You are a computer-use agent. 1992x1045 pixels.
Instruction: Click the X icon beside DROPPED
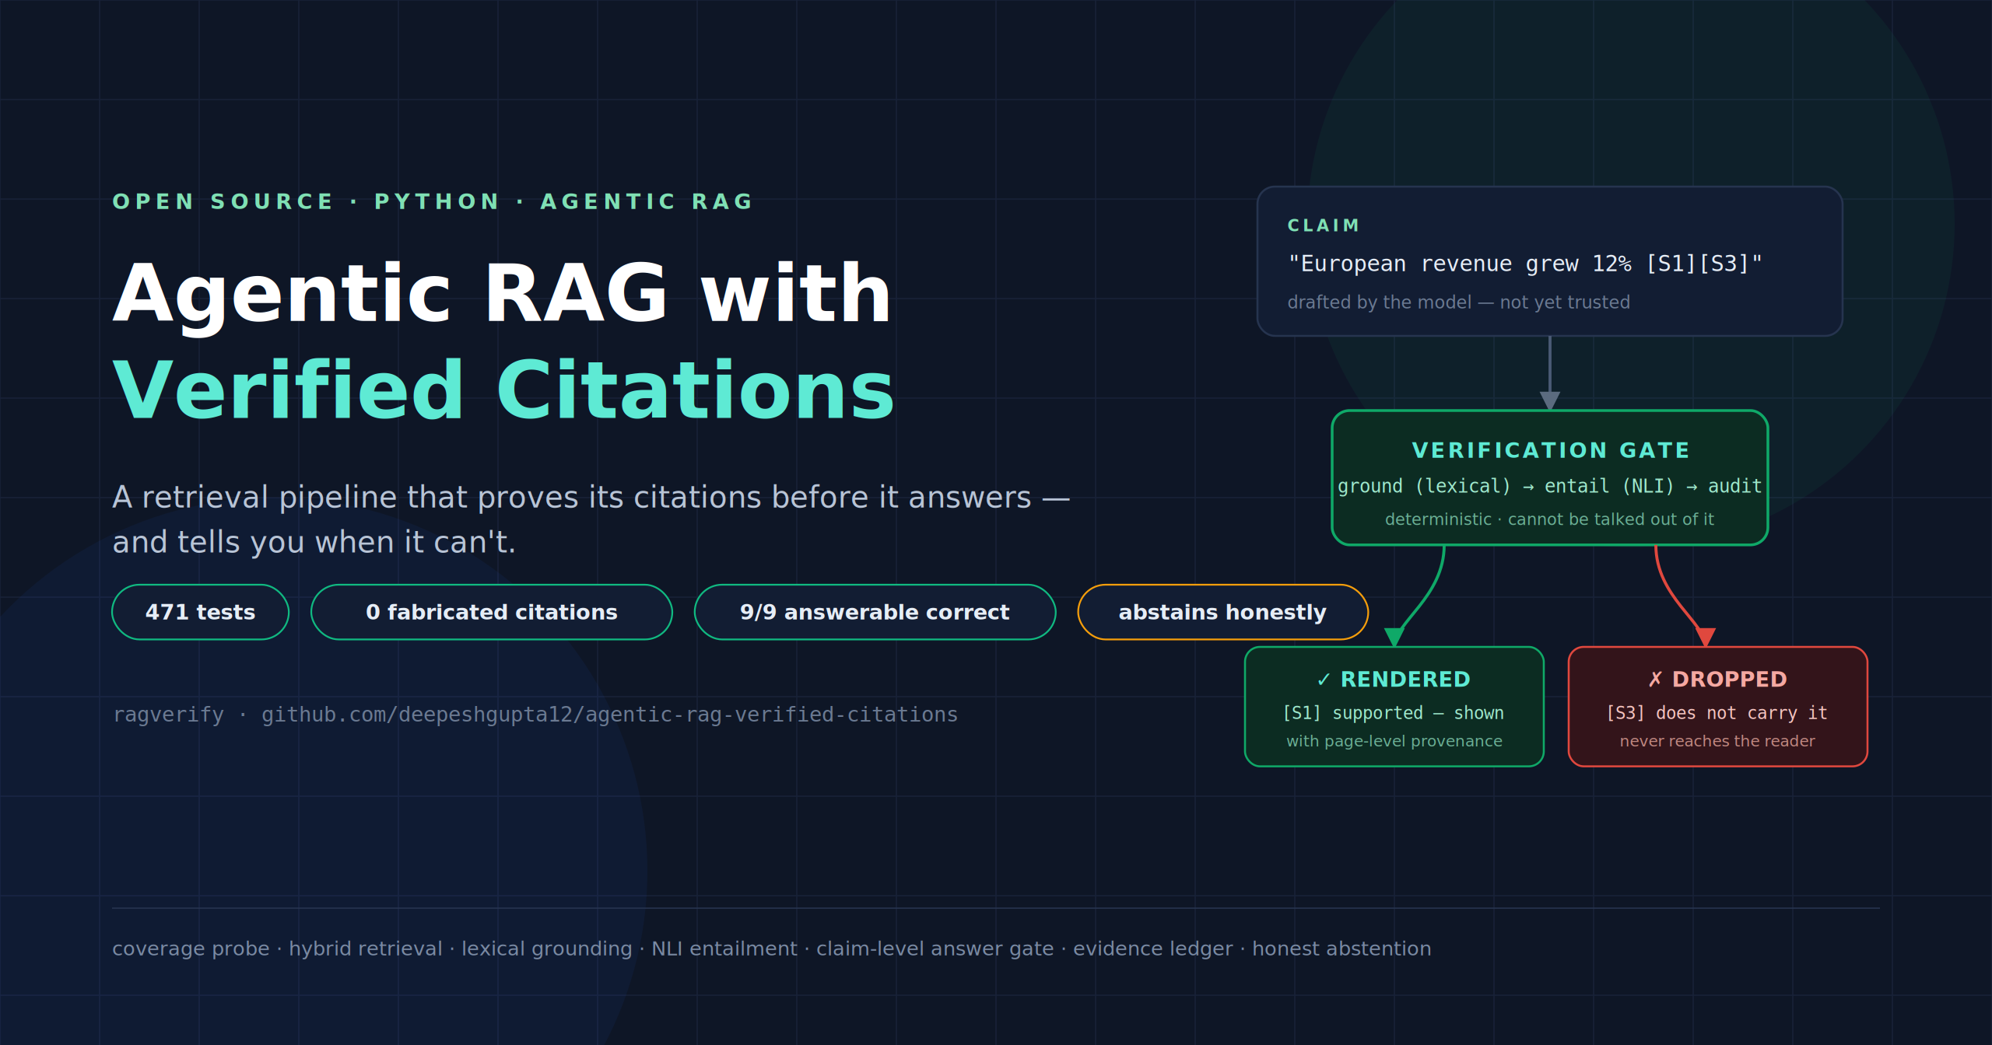[x=1655, y=680]
